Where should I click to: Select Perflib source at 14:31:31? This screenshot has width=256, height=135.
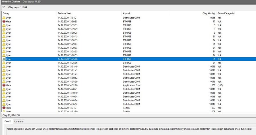click(126, 108)
